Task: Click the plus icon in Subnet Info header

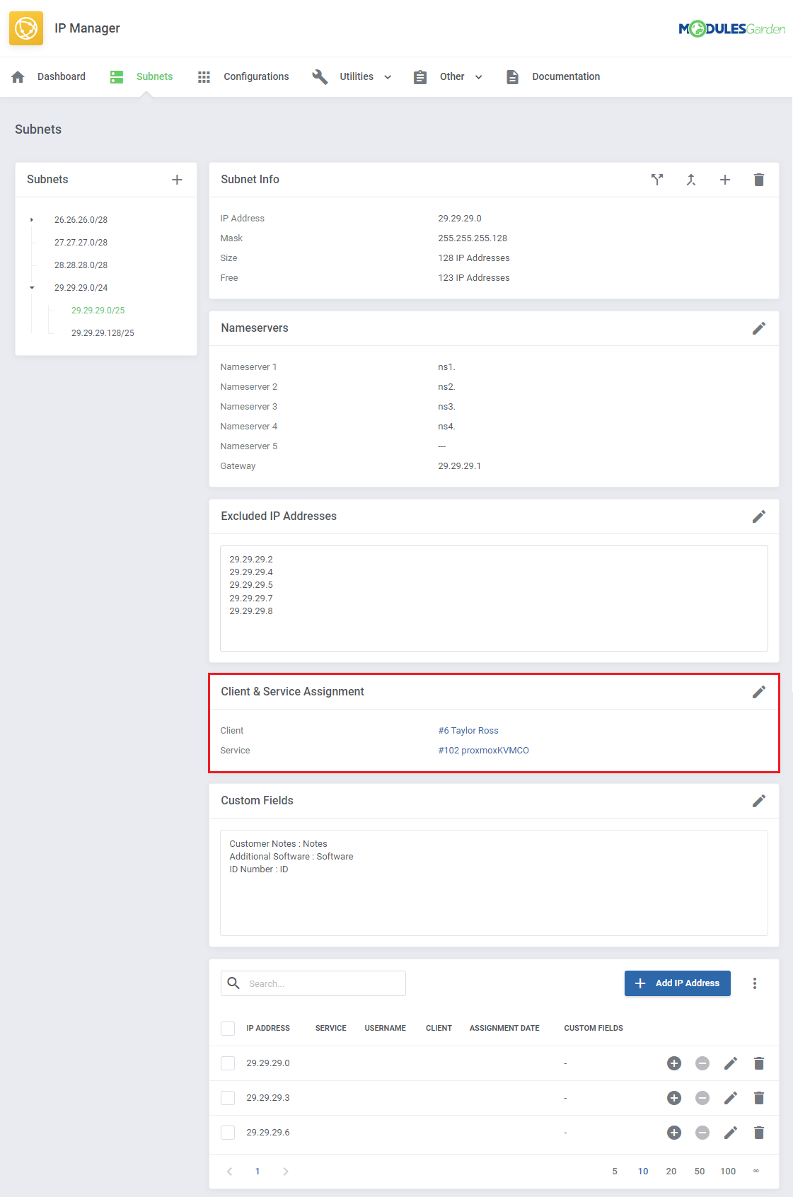Action: (x=725, y=180)
